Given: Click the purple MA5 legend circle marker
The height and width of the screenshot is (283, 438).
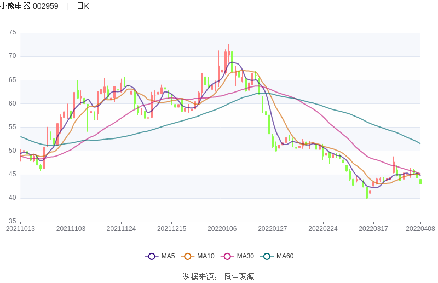Looking at the screenshot, I should coord(151,256).
